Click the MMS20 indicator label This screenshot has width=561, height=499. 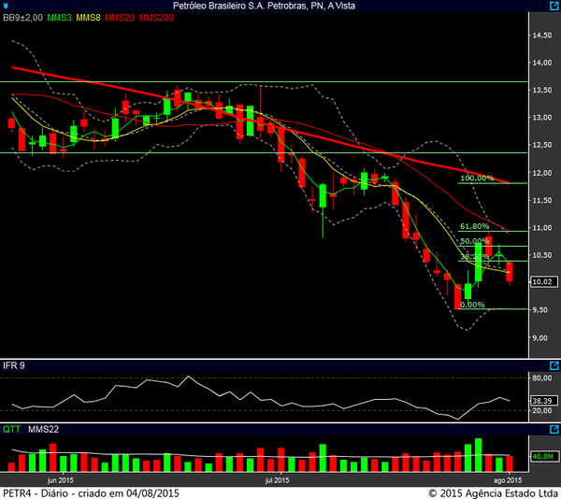click(121, 18)
